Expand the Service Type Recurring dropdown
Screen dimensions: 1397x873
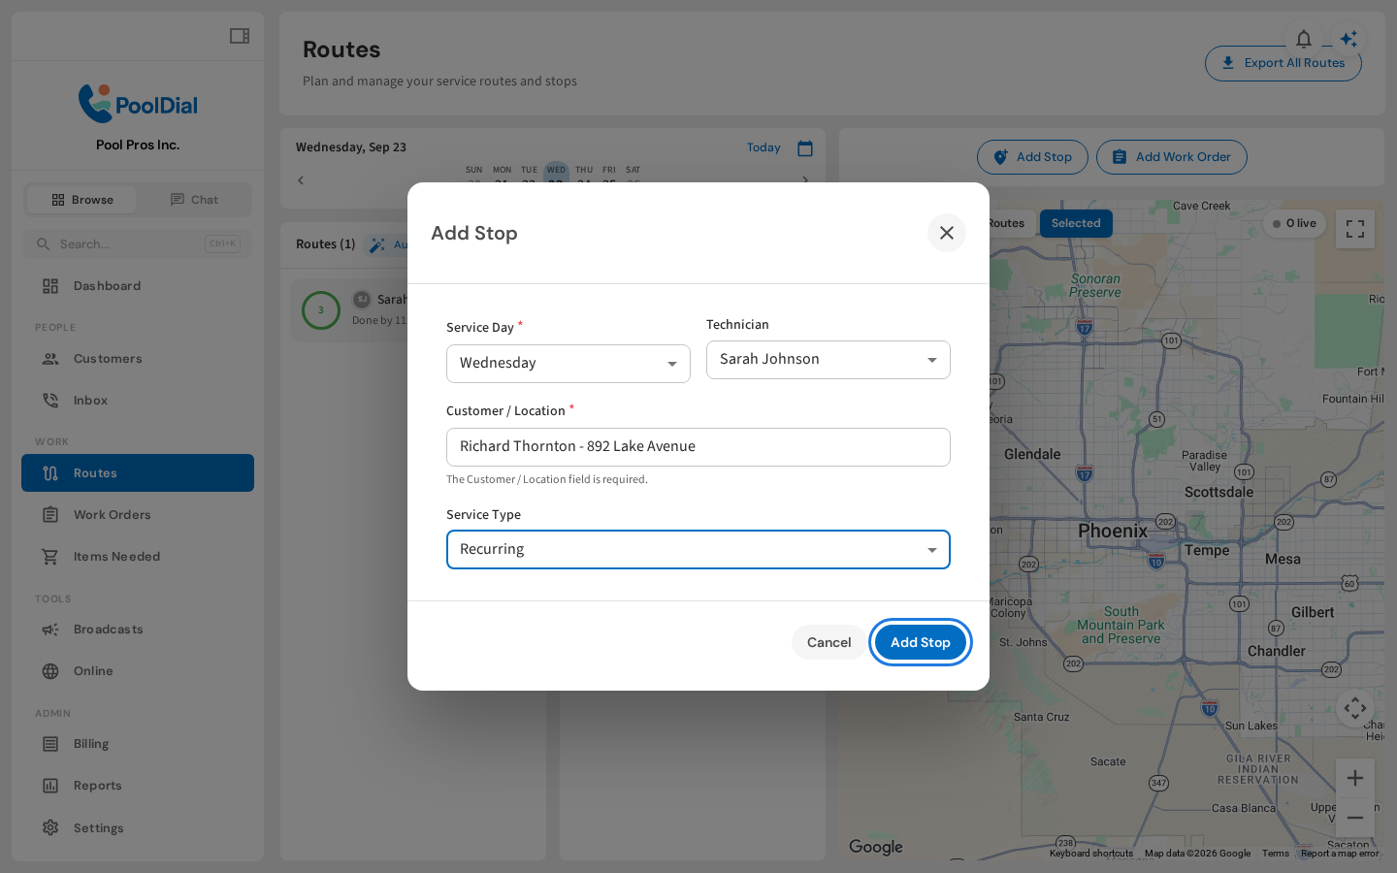pos(698,550)
